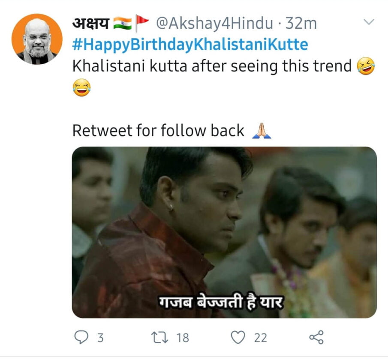Open the share icon menu
This screenshot has width=388, height=360.
point(316,337)
